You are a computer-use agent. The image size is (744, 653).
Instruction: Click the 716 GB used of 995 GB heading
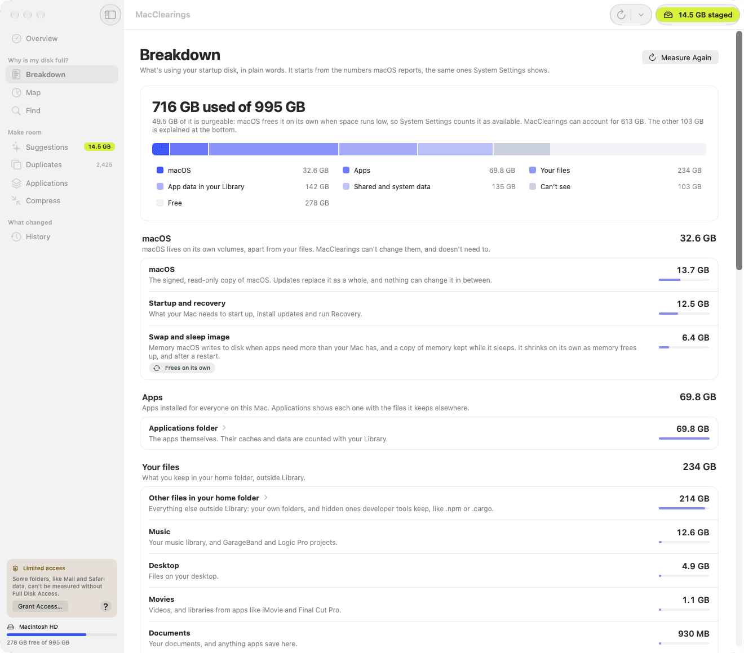(229, 107)
